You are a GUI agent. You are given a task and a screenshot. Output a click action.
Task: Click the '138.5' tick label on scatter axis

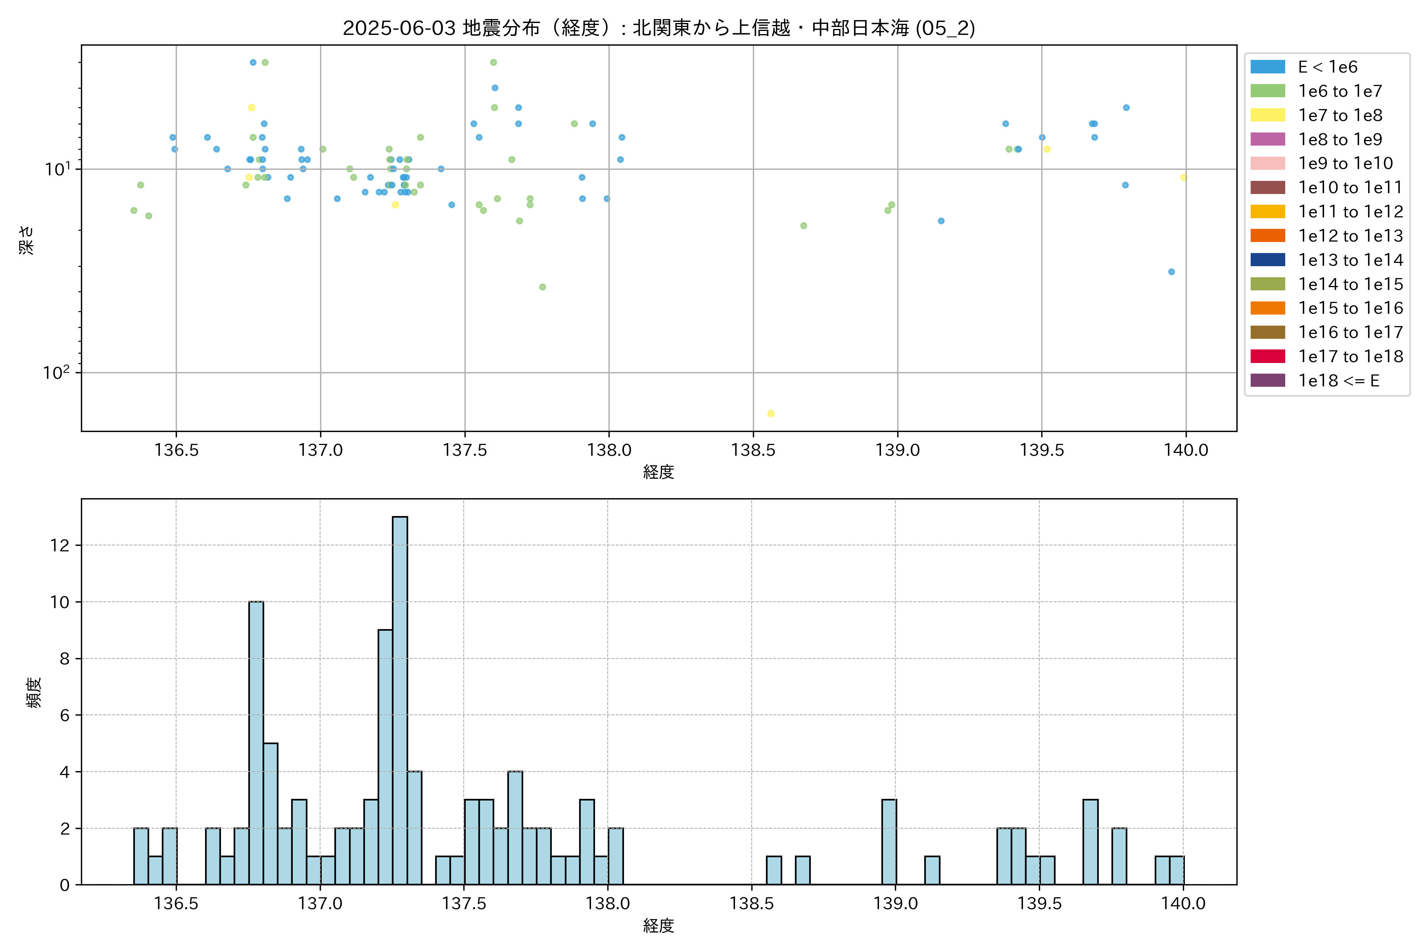[753, 450]
